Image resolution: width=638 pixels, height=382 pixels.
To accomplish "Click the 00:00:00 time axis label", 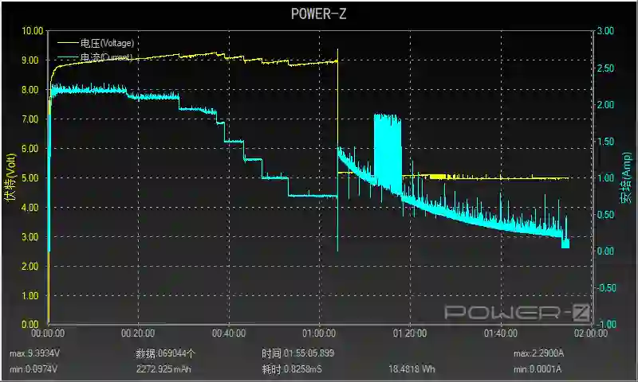I will [48, 333].
